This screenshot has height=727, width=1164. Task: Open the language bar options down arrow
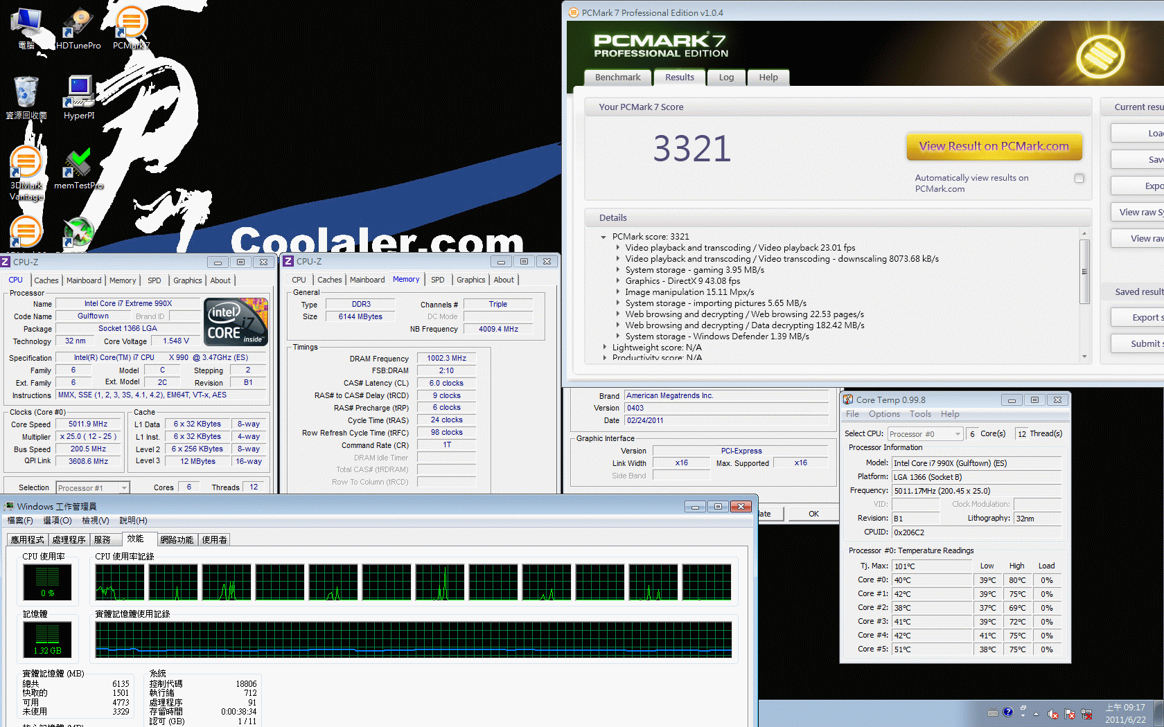(1023, 716)
